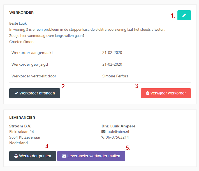Image resolution: width=199 pixels, height=171 pixels.
Task: Click the Werkorder printen button
Action: pos(33,156)
